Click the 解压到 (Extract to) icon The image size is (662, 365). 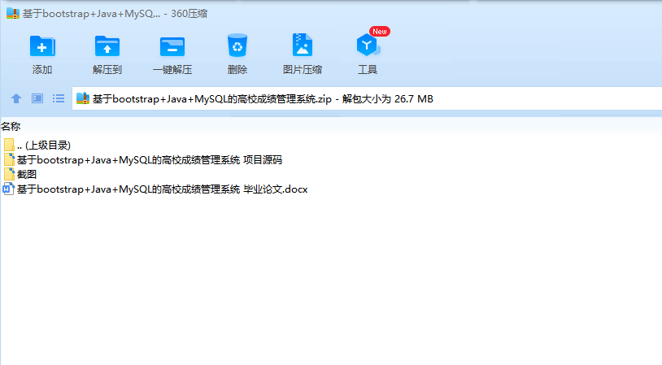[107, 46]
